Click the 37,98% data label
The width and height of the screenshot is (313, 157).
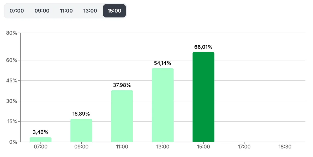[122, 85]
